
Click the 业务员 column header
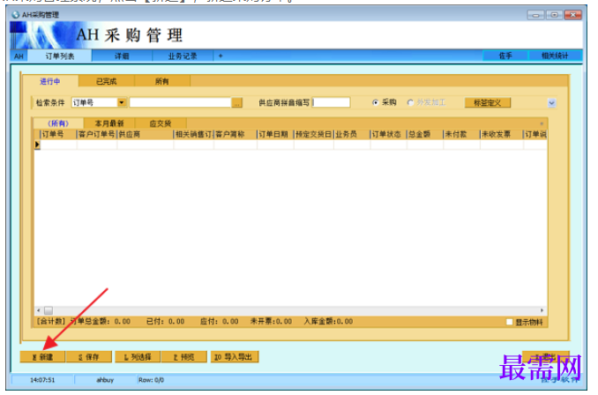point(352,134)
